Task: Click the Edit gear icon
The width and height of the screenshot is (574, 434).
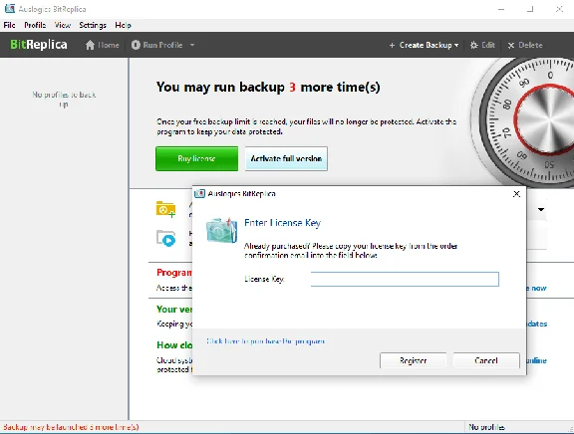Action: pos(474,45)
